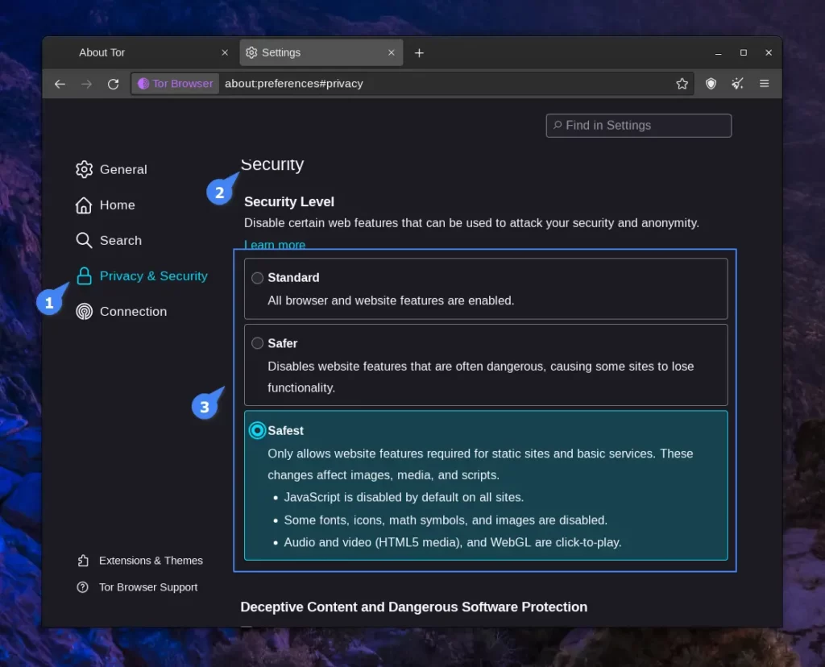
Task: Click the Tor Browser identity badge
Action: tap(175, 84)
